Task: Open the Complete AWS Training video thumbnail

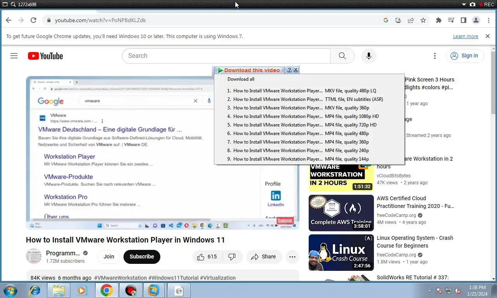Action: tap(341, 213)
